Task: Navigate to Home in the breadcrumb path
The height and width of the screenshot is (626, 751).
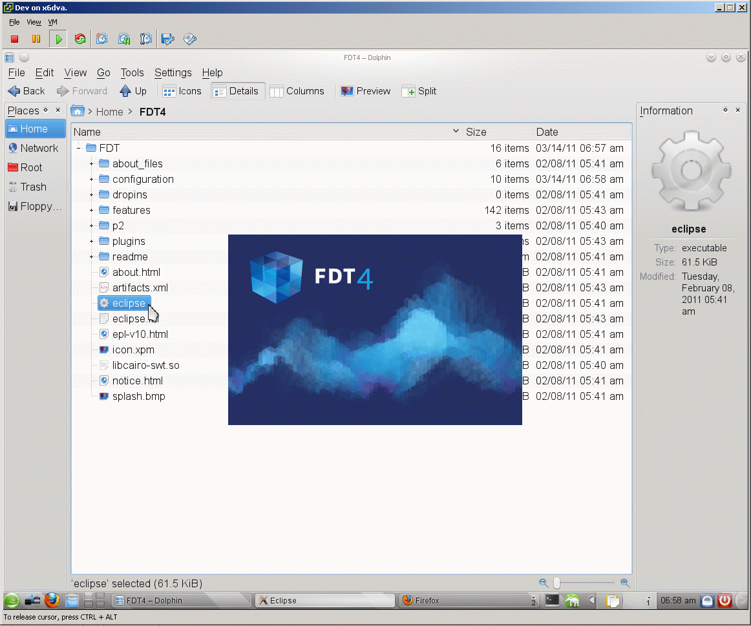Action: pyautogui.click(x=110, y=112)
